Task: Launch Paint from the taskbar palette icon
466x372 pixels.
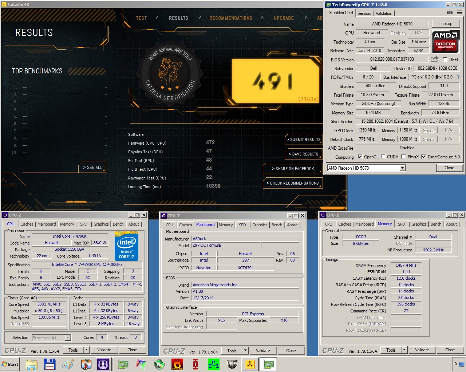Action: (x=68, y=364)
